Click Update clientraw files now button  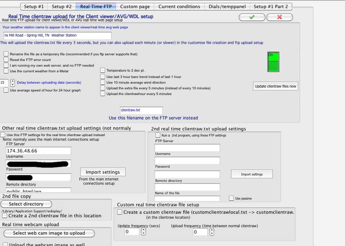(276, 86)
